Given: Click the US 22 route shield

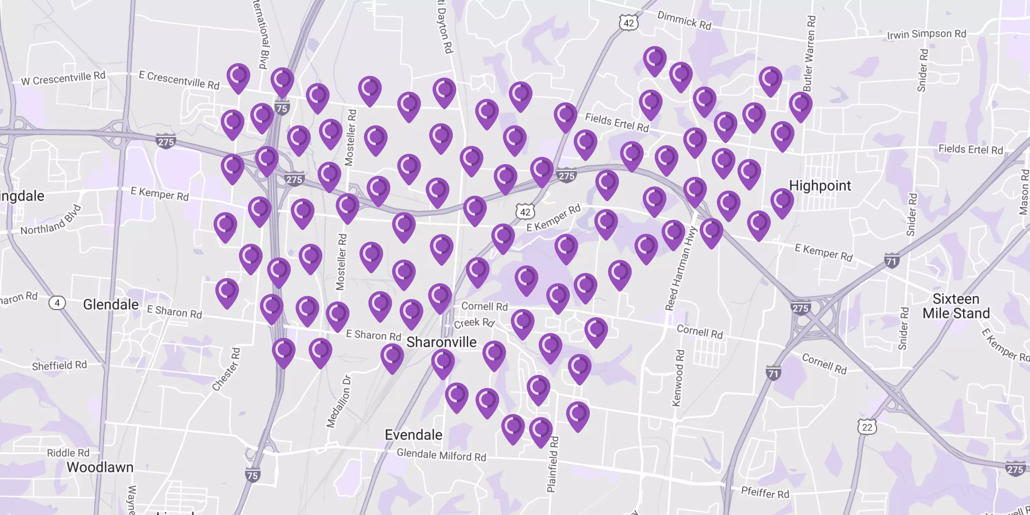Looking at the screenshot, I should click(x=867, y=427).
